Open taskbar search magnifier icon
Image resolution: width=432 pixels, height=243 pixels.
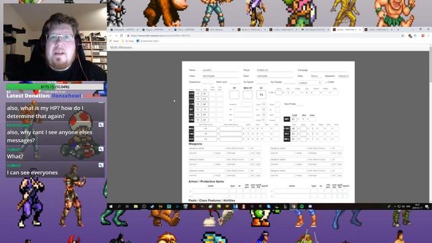[119, 207]
